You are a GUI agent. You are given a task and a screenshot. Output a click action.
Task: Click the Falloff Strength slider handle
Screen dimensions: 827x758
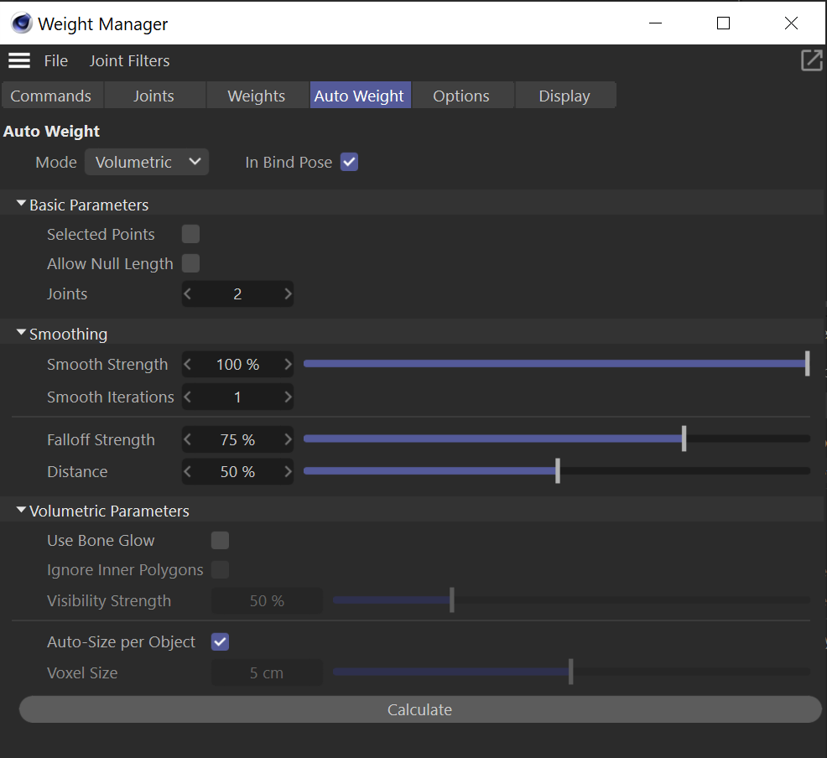tap(684, 439)
